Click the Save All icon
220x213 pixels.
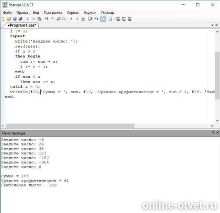[21, 19]
